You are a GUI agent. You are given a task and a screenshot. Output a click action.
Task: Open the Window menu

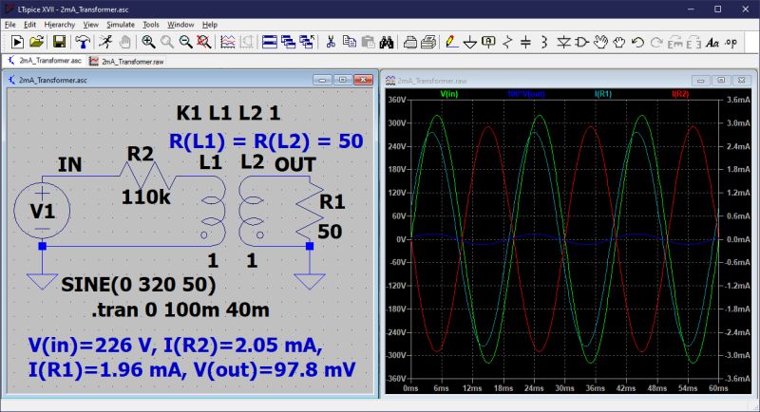(180, 24)
